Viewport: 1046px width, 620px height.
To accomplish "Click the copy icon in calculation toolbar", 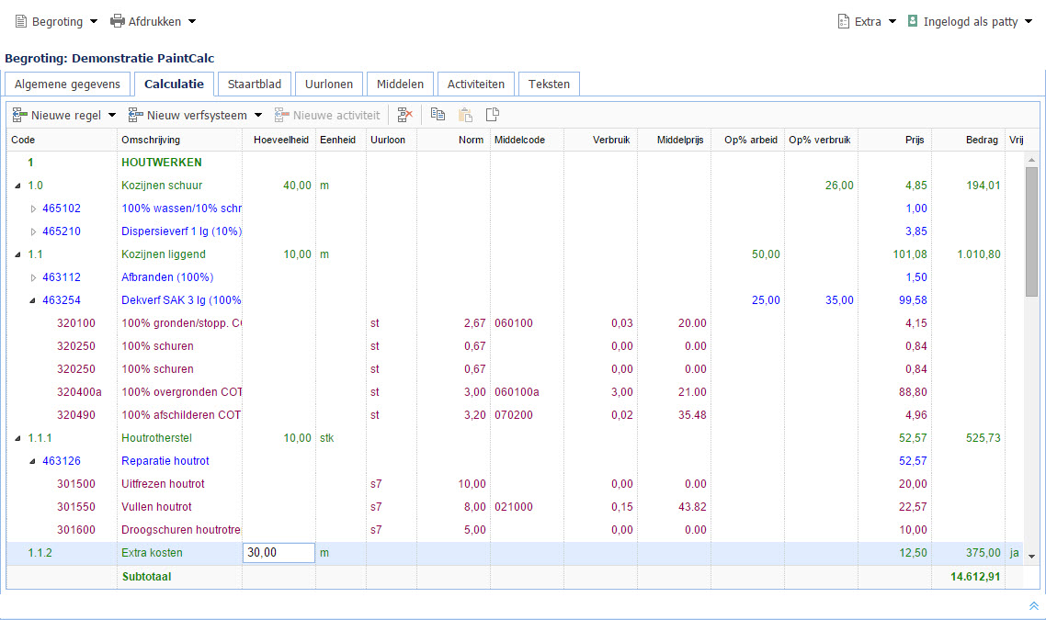I will point(438,115).
